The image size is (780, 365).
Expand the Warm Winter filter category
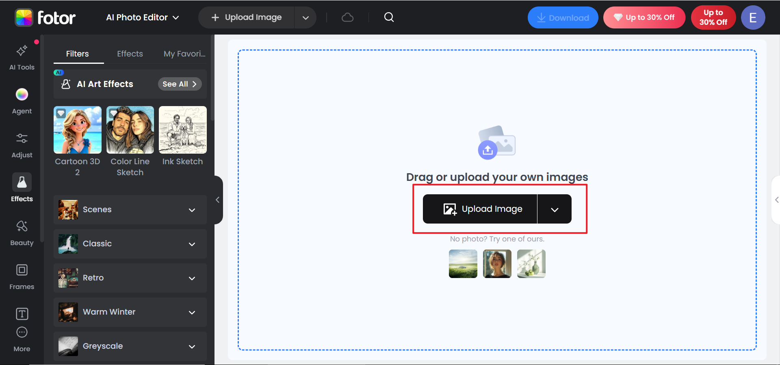(x=130, y=312)
